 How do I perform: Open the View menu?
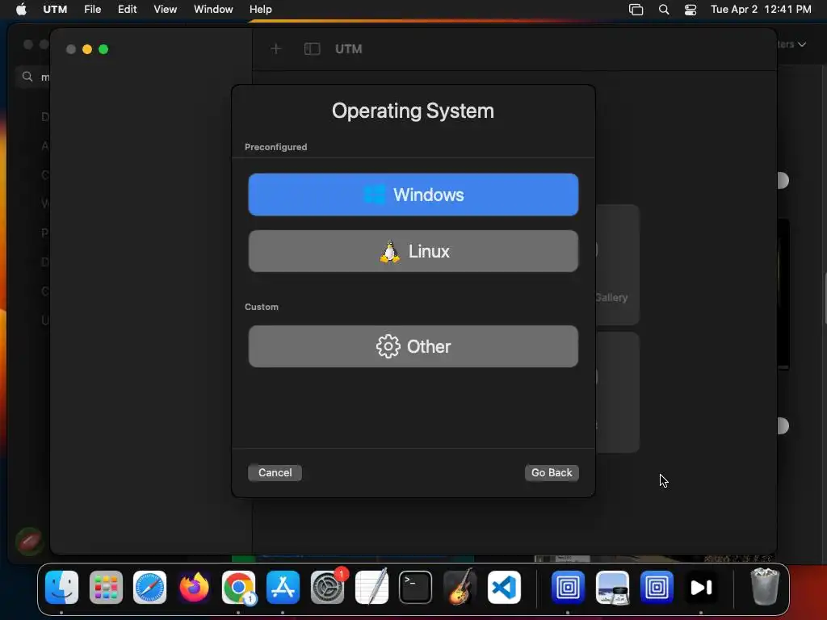(x=165, y=9)
